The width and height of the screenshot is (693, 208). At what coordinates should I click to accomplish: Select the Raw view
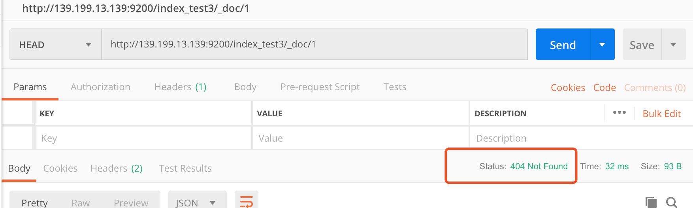click(81, 203)
